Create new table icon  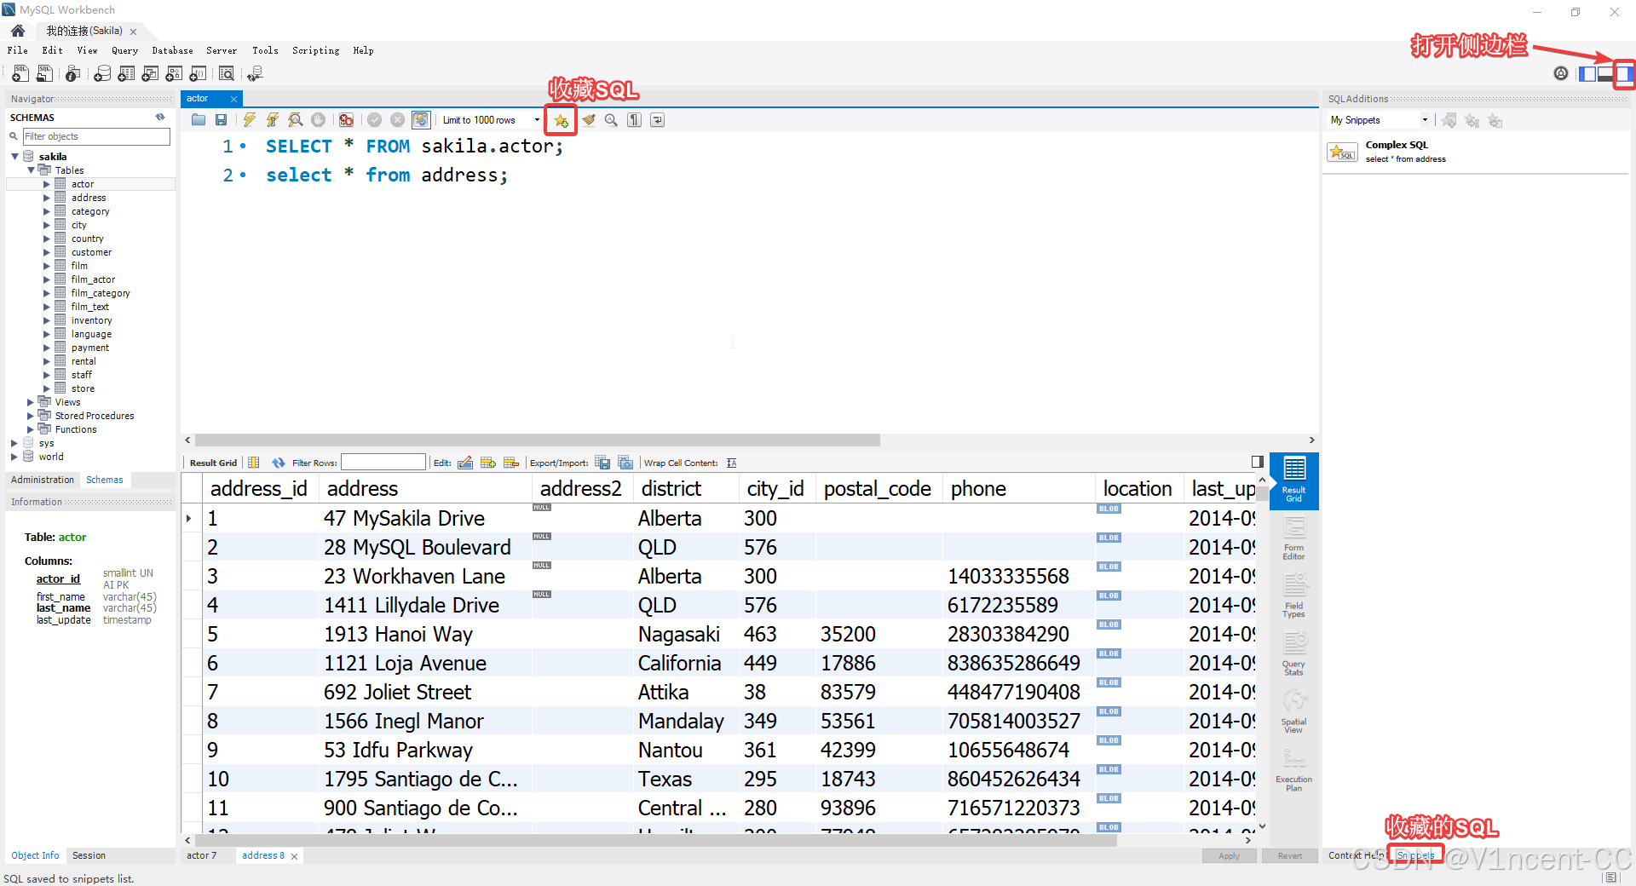pyautogui.click(x=126, y=74)
